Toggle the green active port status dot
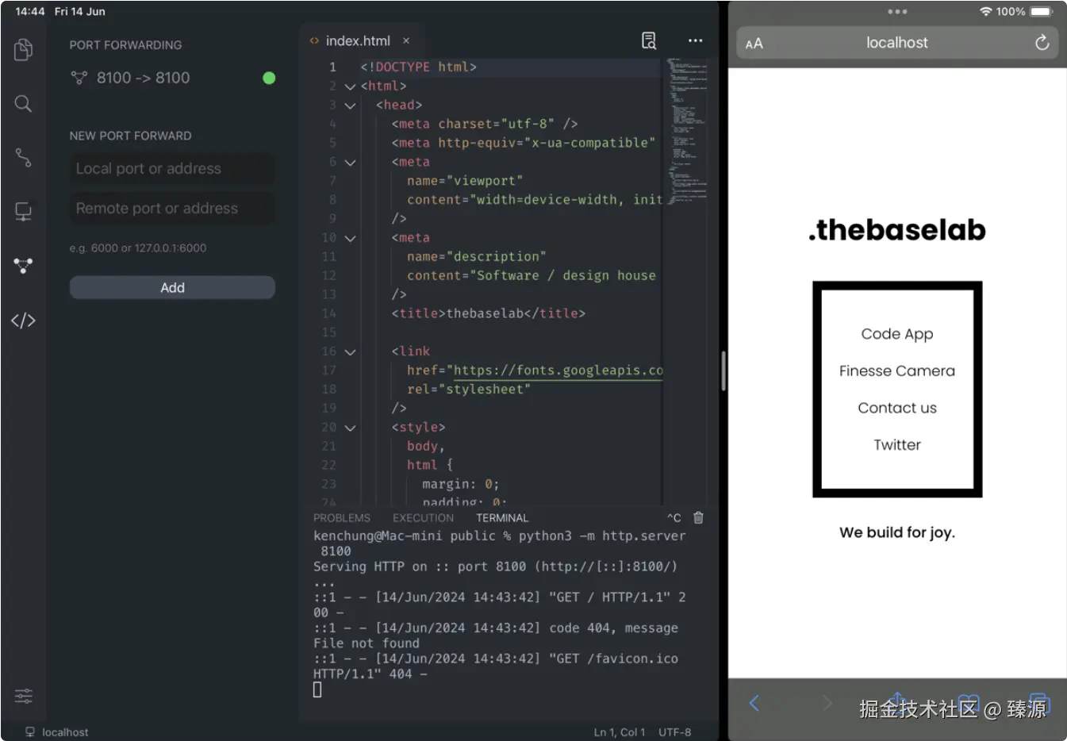1067x741 pixels. tap(269, 78)
